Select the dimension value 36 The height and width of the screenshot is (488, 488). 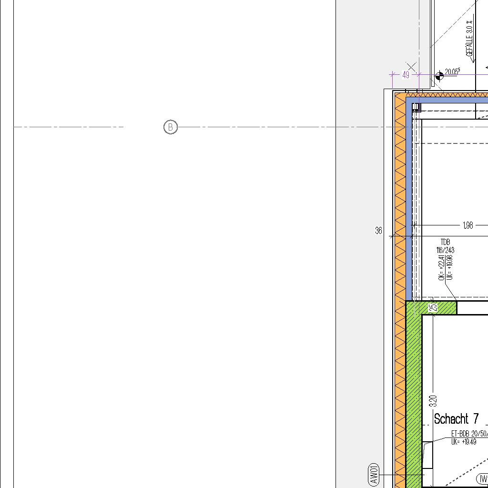click(x=378, y=231)
